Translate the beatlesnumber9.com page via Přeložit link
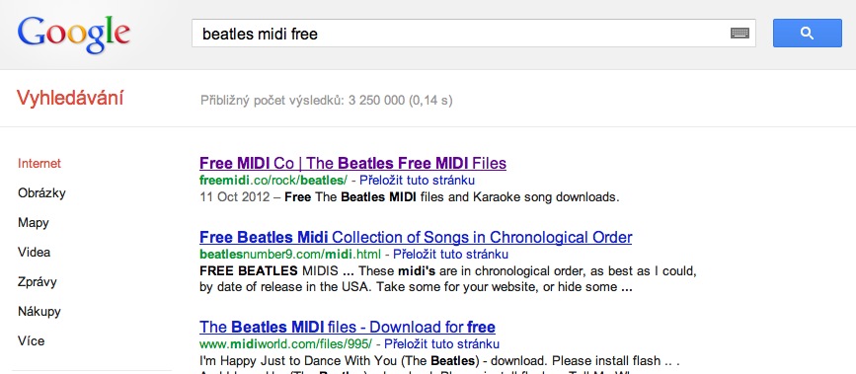856x374 pixels. point(450,254)
